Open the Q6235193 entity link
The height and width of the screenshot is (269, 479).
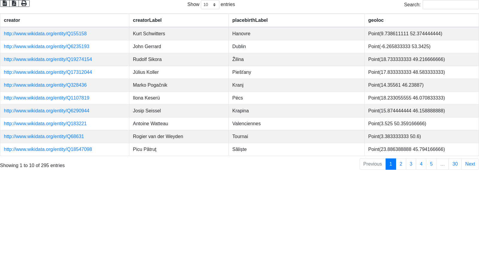46,47
